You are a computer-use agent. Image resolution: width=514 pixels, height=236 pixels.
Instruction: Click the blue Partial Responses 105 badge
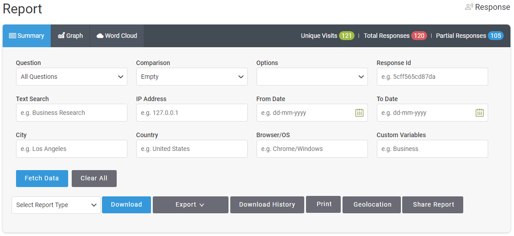[x=496, y=36]
